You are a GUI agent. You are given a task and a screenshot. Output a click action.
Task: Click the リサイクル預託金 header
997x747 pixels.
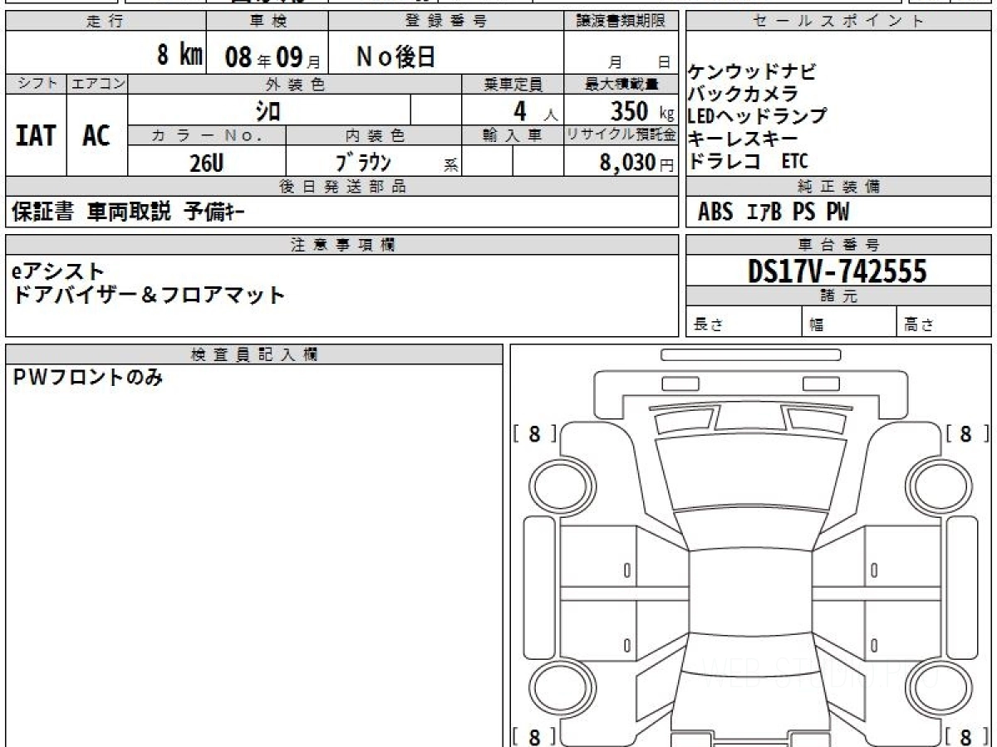(x=621, y=136)
